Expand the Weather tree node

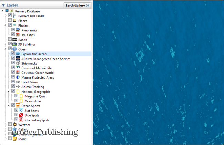(6, 124)
